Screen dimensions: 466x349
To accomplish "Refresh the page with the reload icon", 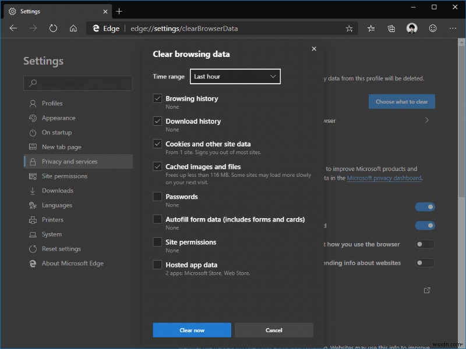I will coord(53,28).
